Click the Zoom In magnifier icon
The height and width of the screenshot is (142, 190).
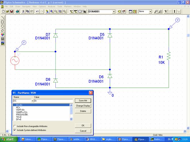52,12
